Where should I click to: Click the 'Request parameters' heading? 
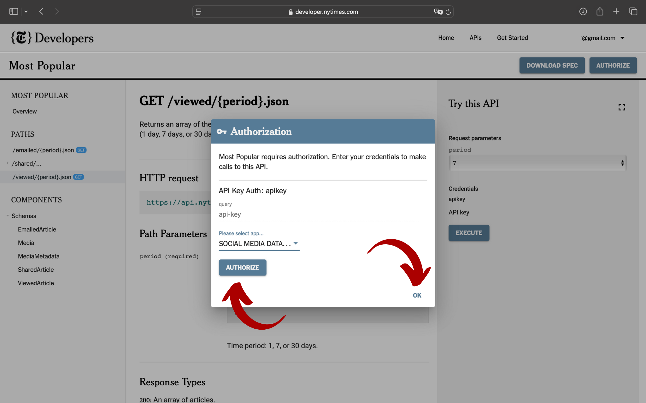pyautogui.click(x=475, y=138)
